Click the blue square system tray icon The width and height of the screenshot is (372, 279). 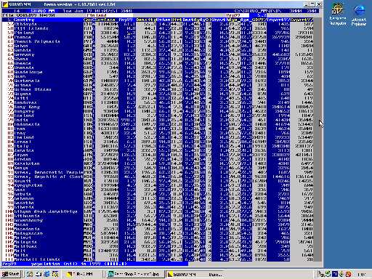coord(335,274)
